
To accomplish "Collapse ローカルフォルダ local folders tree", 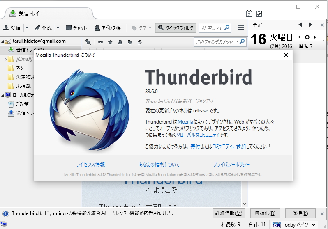I will click(2, 96).
